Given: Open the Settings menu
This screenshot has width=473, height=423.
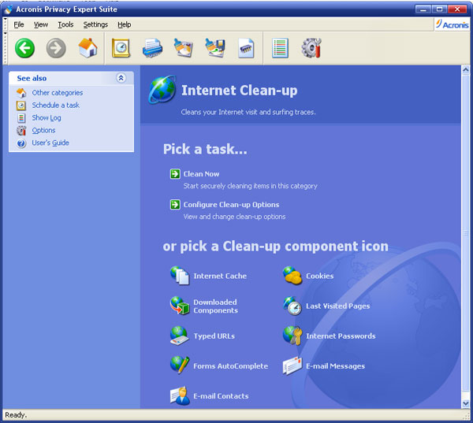Looking at the screenshot, I should (95, 24).
